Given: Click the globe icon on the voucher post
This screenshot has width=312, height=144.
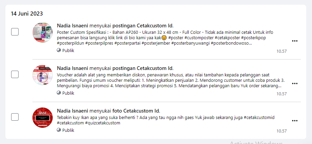Looking at the screenshot, I should (59, 93).
